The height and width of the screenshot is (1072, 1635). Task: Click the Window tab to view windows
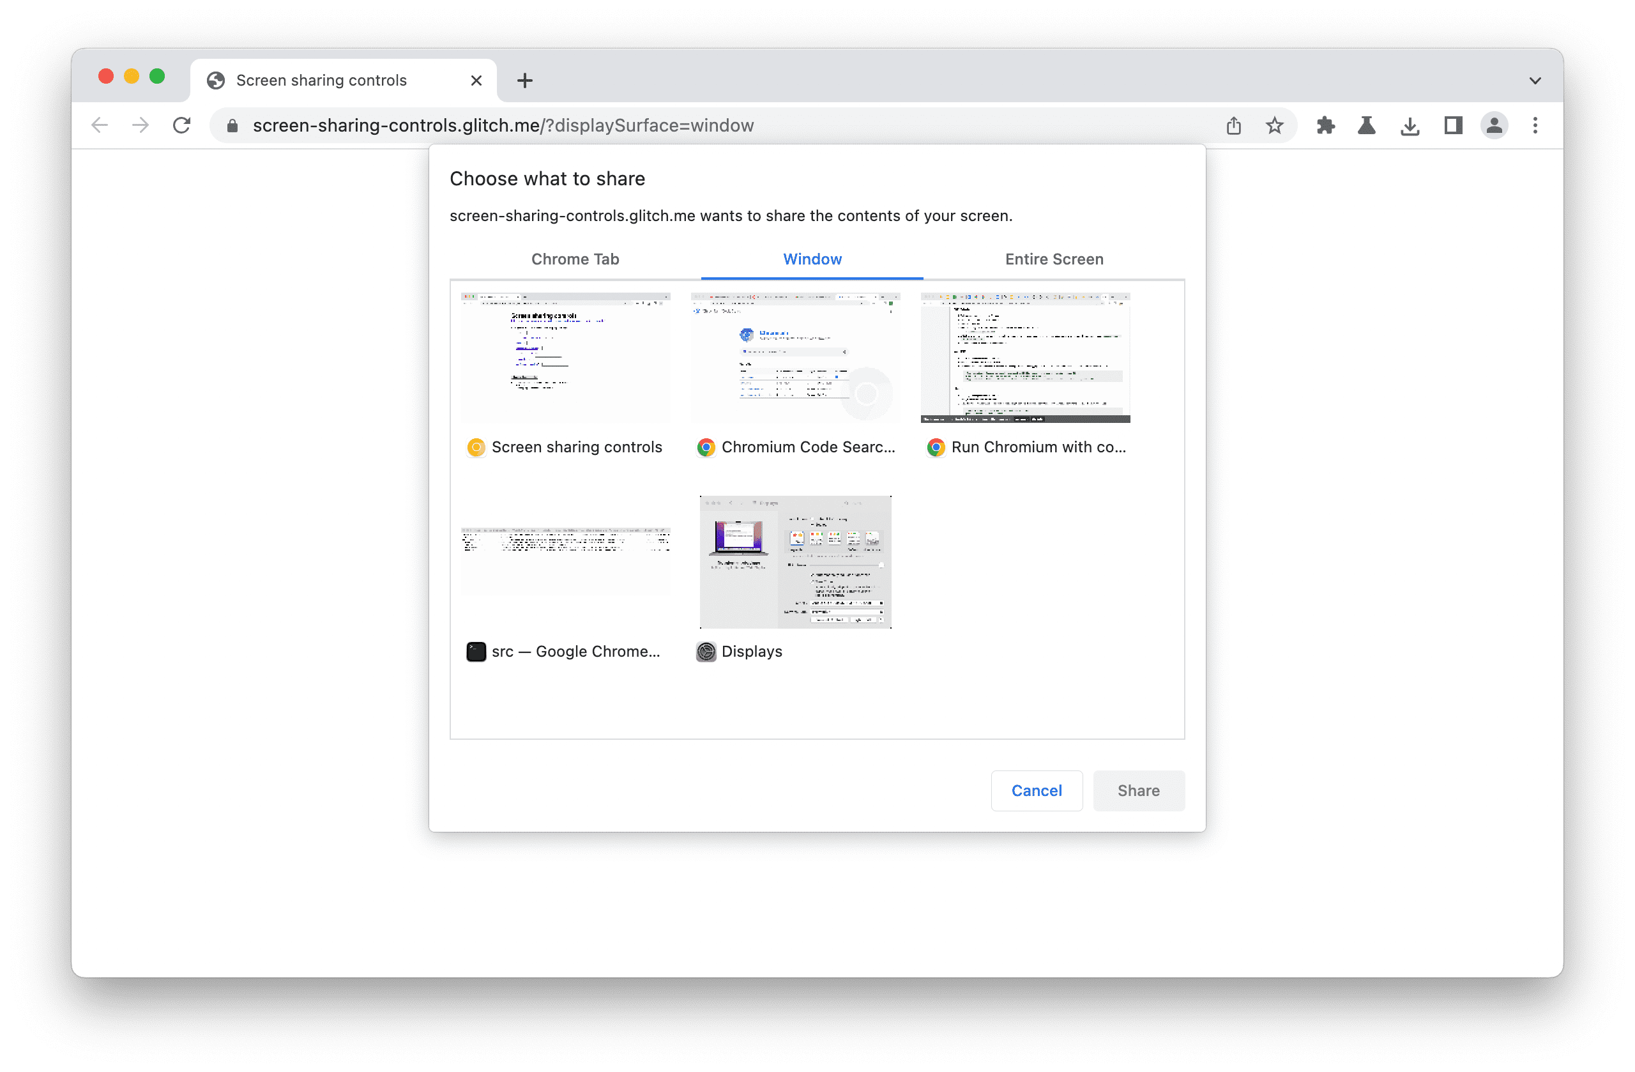coord(812,259)
